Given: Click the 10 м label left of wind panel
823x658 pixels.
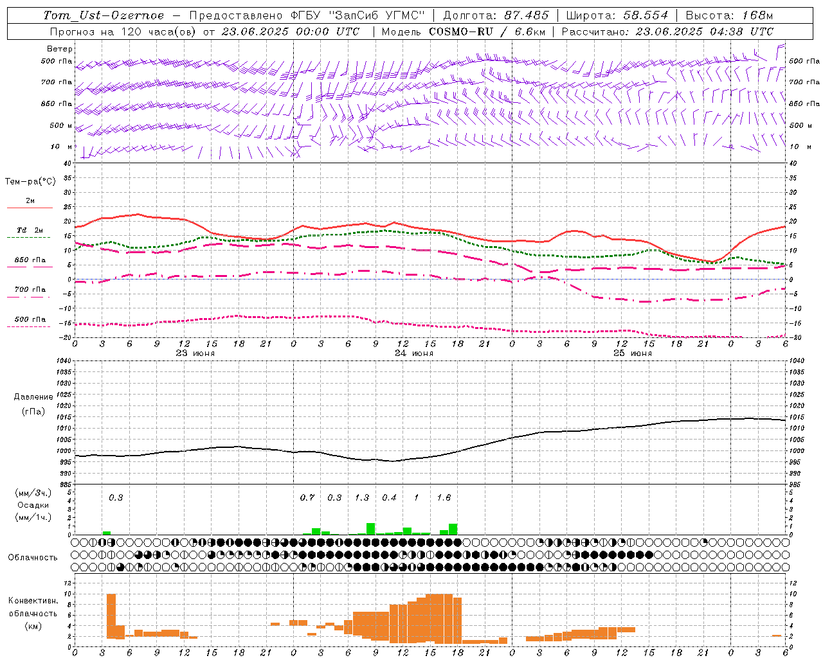Looking at the screenshot, I should click(x=62, y=147).
